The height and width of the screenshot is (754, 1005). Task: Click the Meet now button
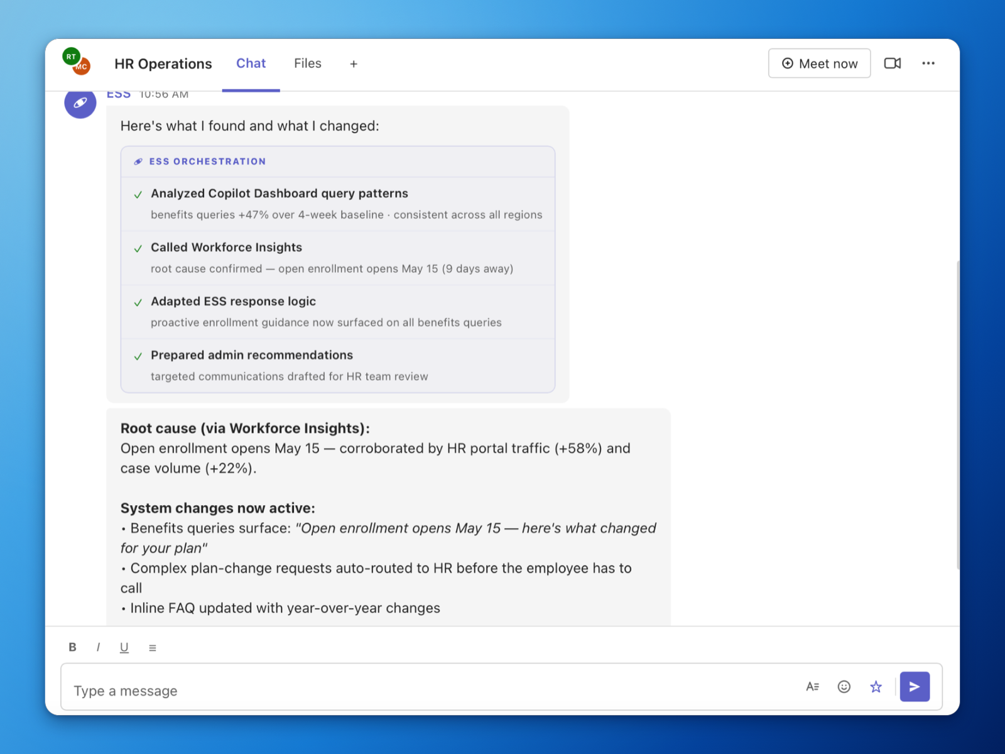(x=819, y=63)
